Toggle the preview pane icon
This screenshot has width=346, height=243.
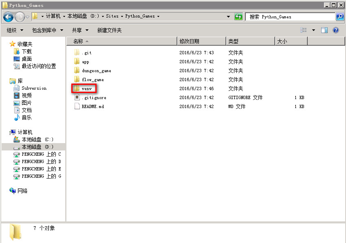[324, 30]
